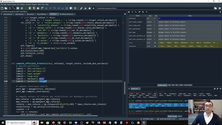This screenshot has width=222, height=125.
Task: Switch to the Plots pane tab
Action: click(173, 85)
